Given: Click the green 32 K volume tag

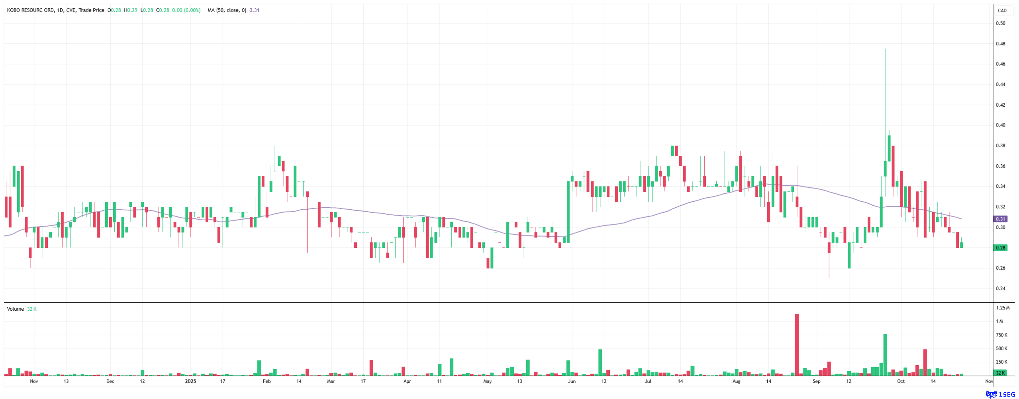Looking at the screenshot, I should click(x=1000, y=373).
